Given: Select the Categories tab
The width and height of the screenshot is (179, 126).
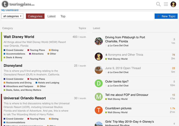Looking at the screenshot, I should (35, 16).
